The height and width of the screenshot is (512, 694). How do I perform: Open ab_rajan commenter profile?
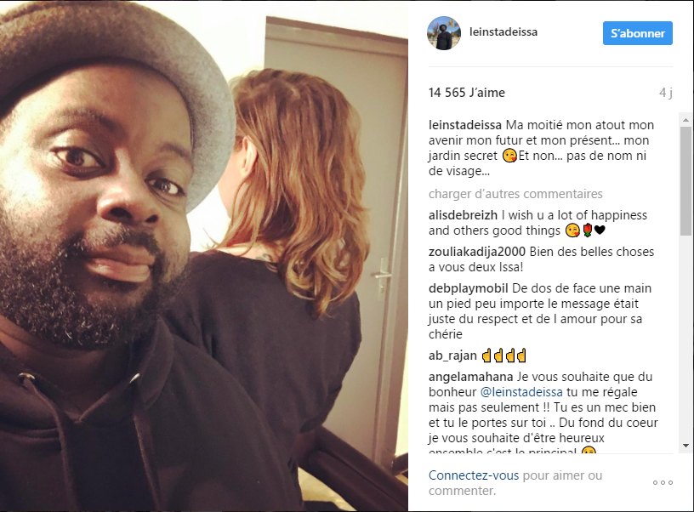(452, 356)
